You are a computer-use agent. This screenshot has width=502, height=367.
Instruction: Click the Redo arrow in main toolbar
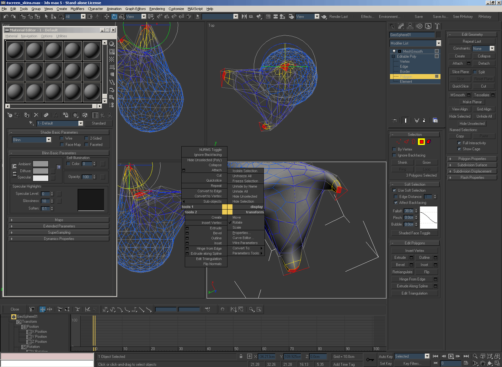pos(13,16)
